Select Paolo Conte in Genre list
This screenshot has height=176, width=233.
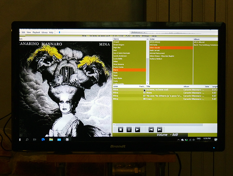click(x=129, y=67)
